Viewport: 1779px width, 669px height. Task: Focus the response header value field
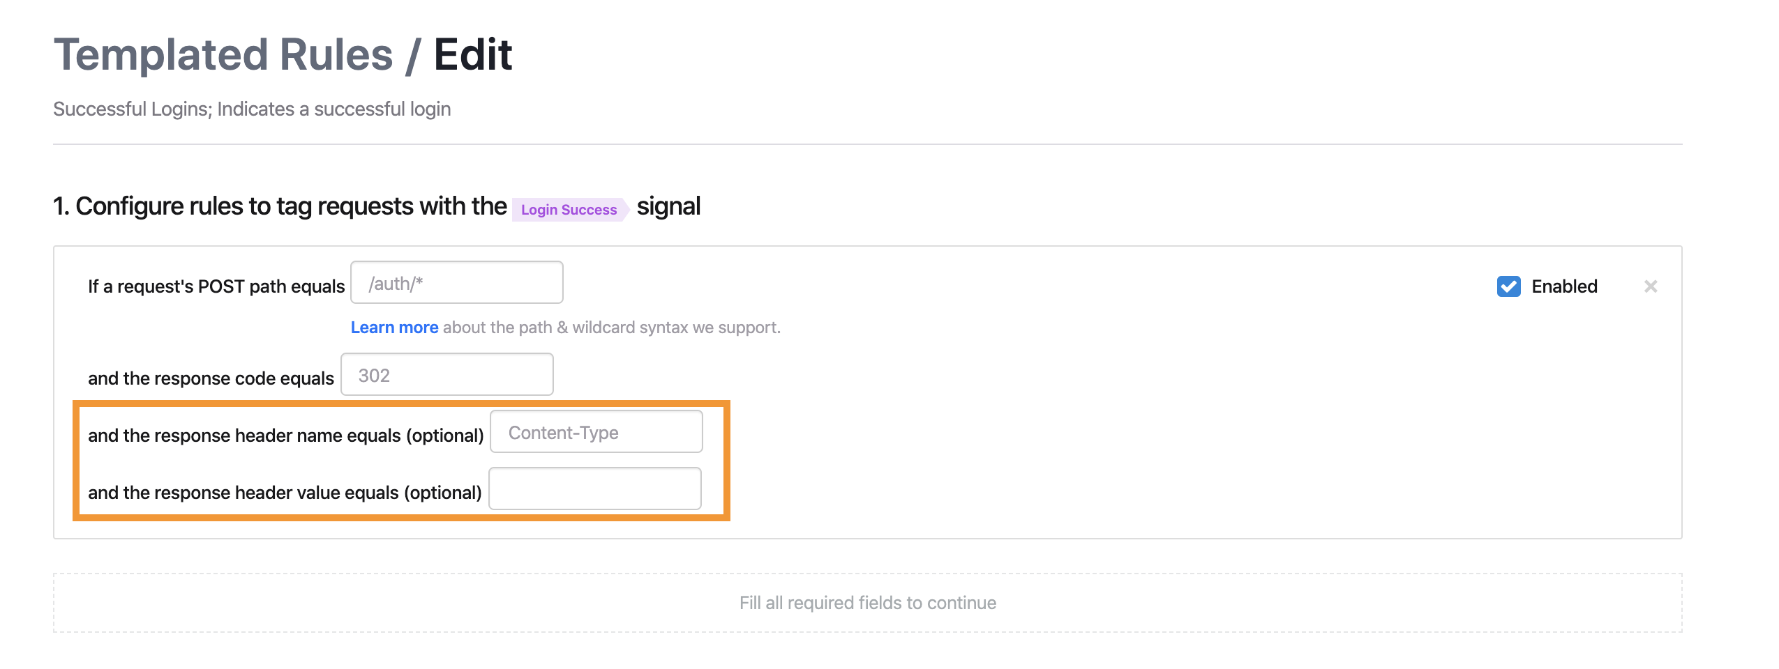pos(594,488)
